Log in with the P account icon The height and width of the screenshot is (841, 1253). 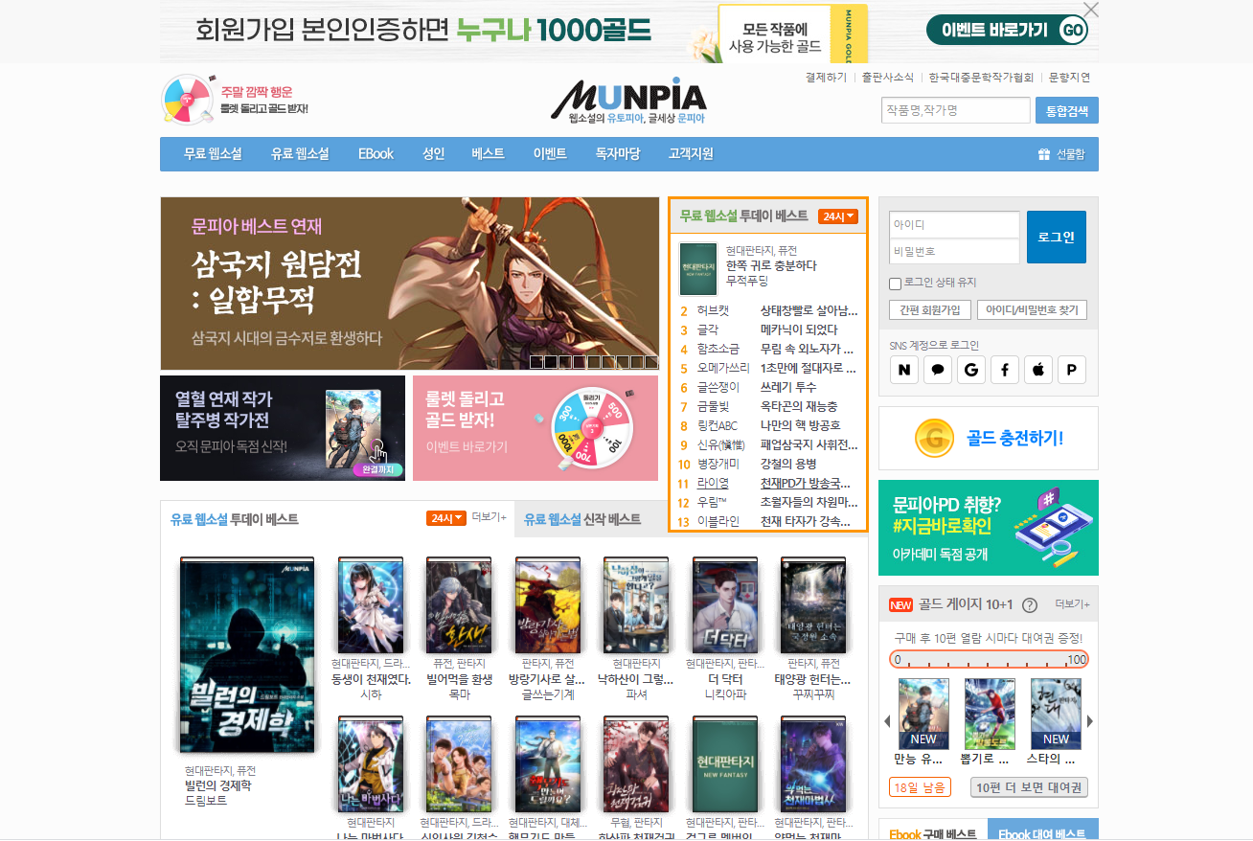(1072, 370)
